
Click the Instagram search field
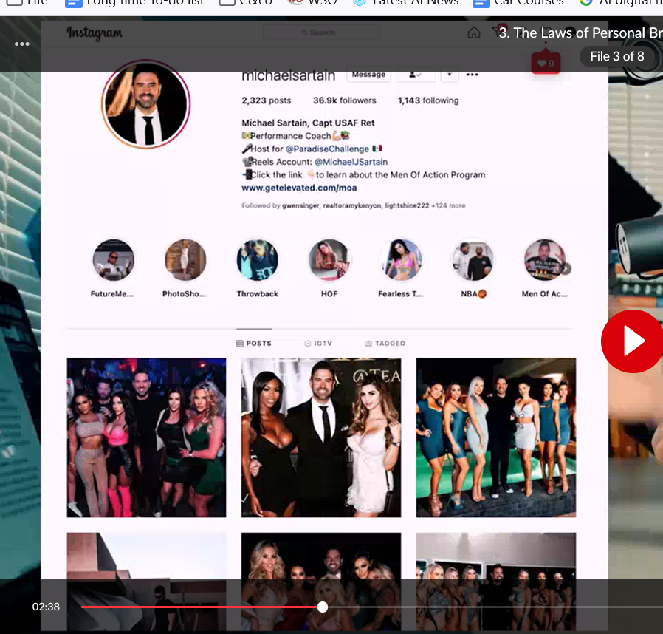[321, 33]
